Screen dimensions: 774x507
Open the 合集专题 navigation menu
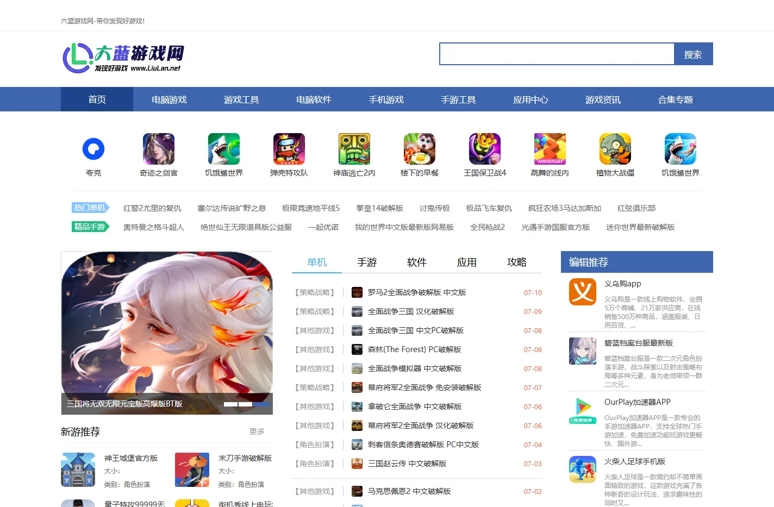675,99
